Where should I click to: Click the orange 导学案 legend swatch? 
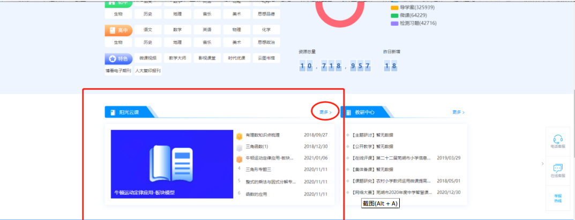point(394,8)
